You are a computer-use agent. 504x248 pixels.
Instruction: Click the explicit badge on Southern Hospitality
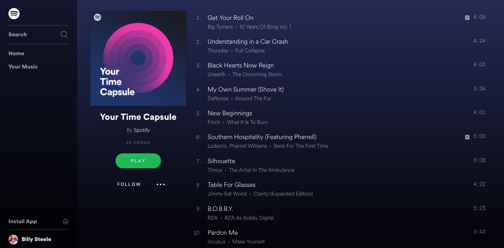coord(467,137)
